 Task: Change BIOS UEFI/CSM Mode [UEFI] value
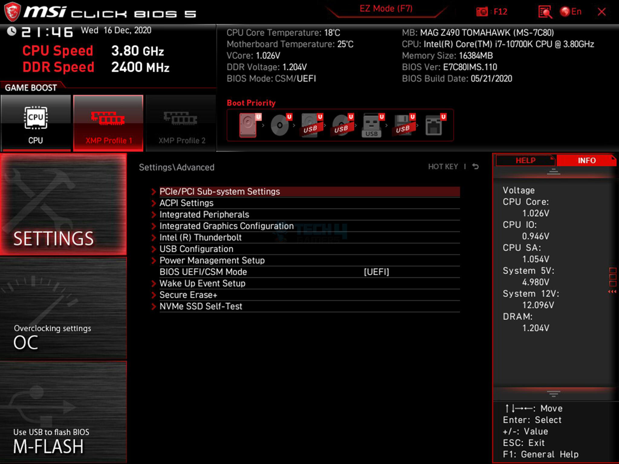pyautogui.click(x=376, y=272)
